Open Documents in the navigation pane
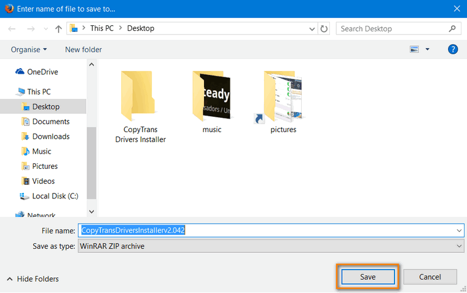This screenshot has width=467, height=293. pos(51,122)
